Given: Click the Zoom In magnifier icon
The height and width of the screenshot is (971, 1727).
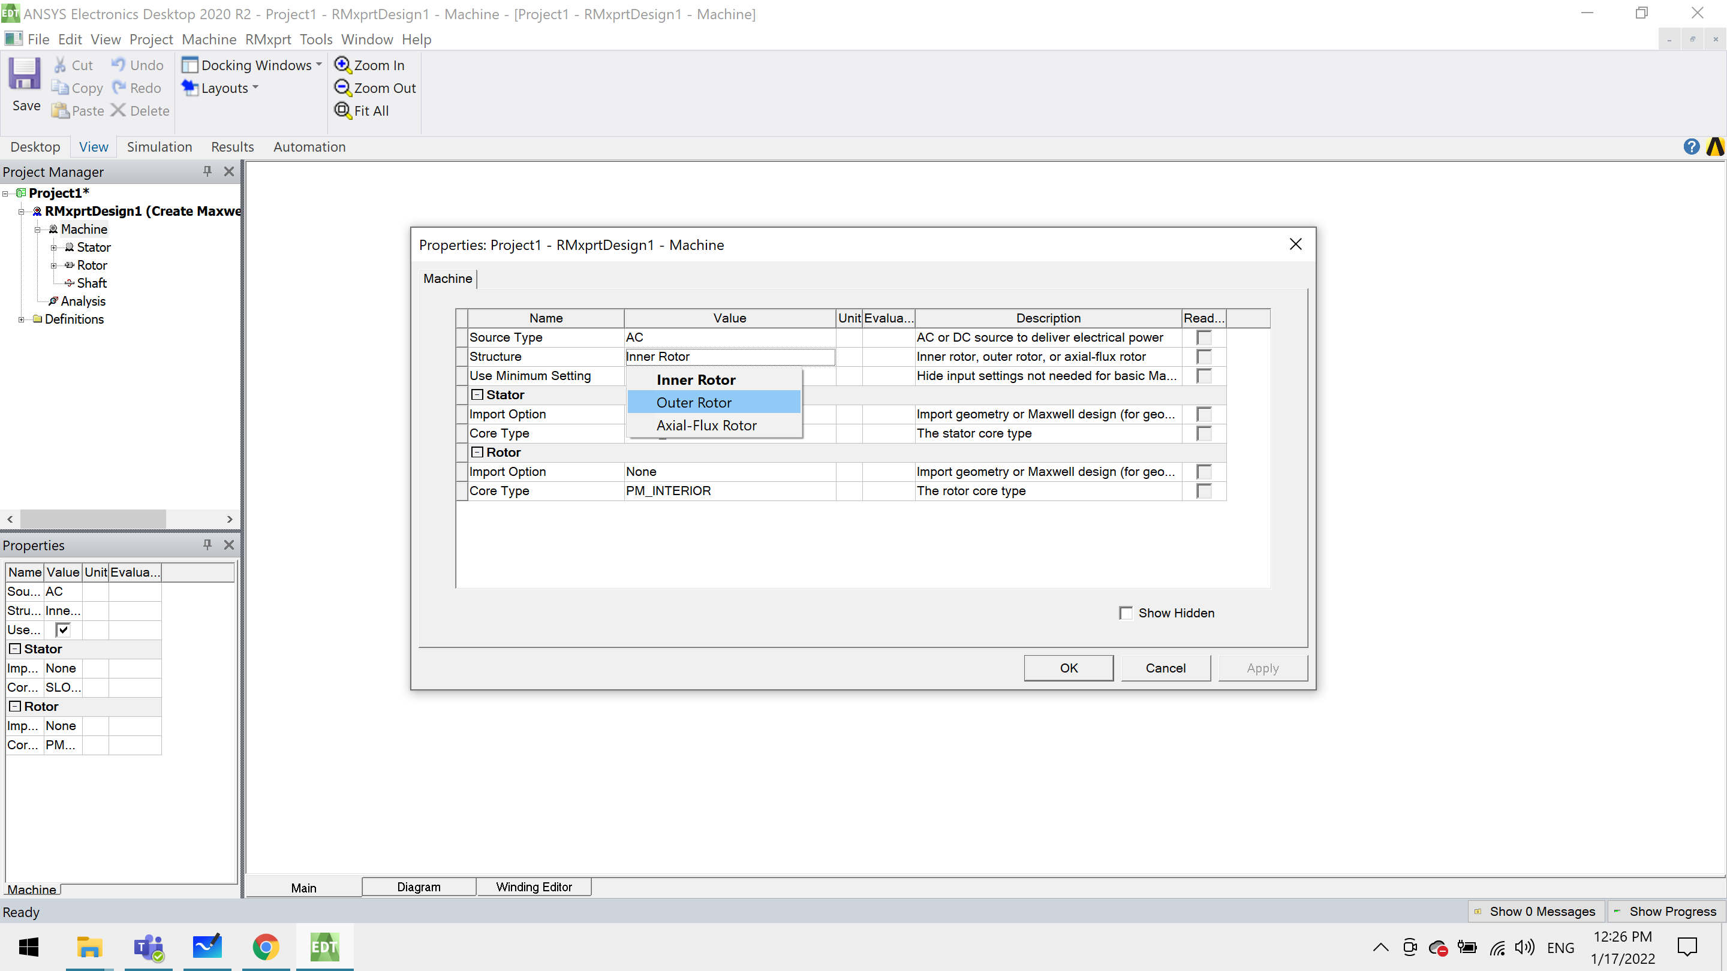Looking at the screenshot, I should click(342, 64).
